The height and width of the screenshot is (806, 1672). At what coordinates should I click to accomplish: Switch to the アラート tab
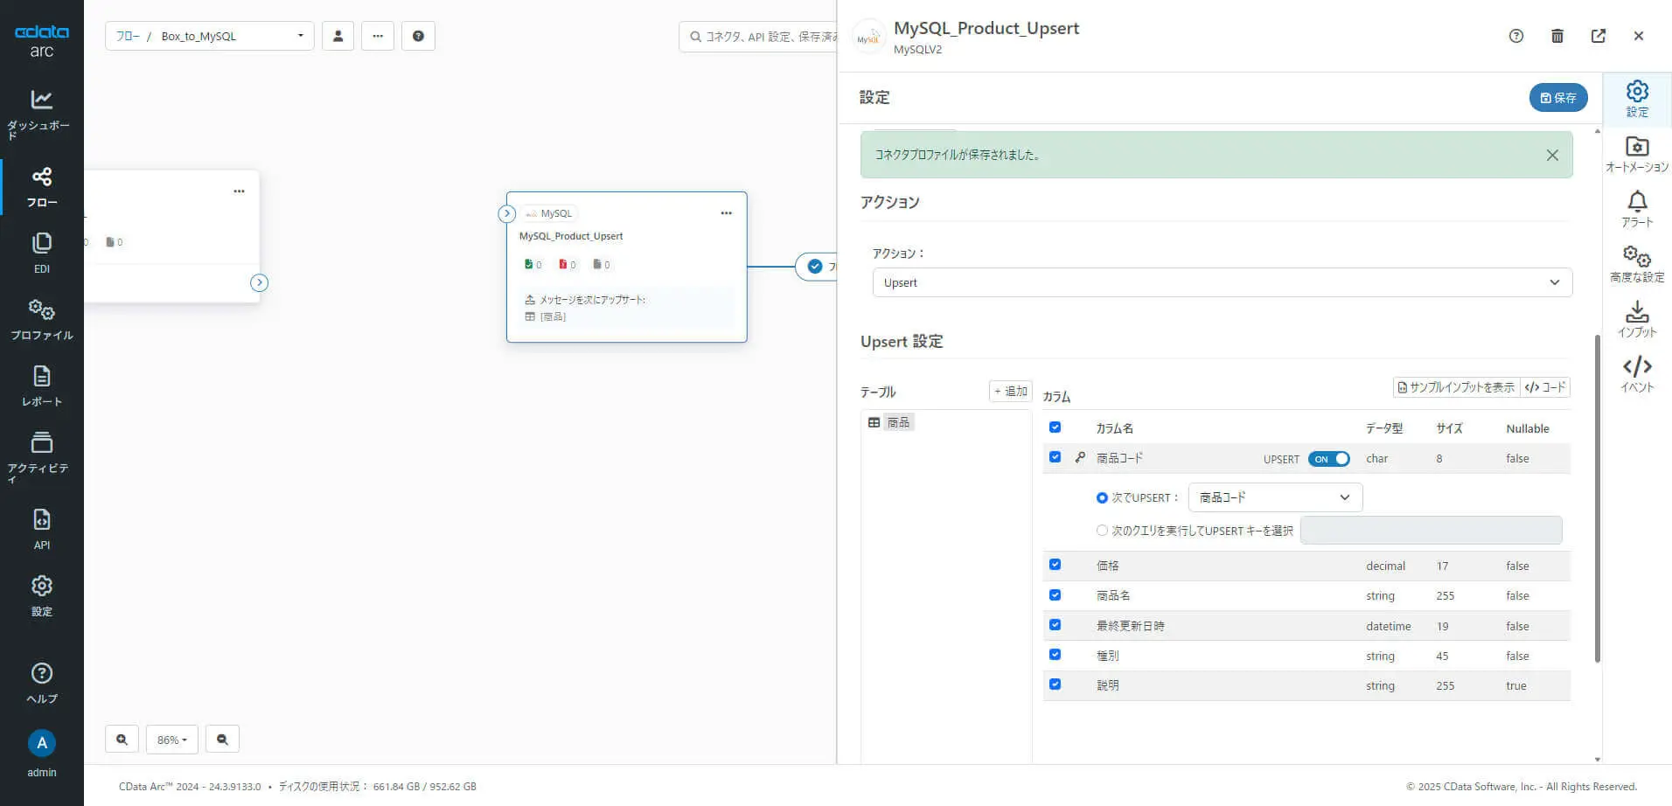coord(1636,210)
